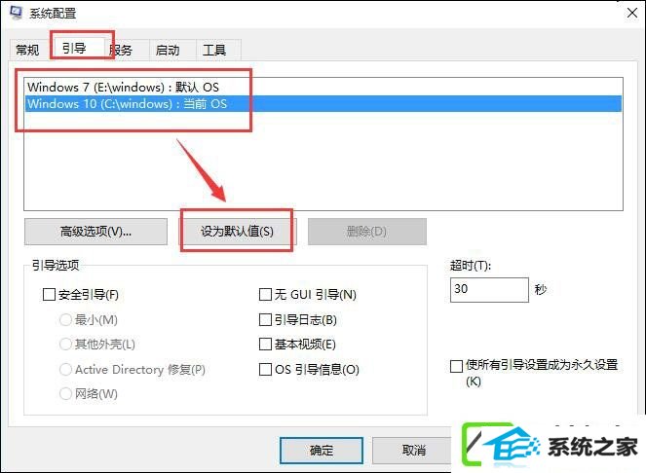Close the System Configuration window
The height and width of the screenshot is (473, 646).
[632, 13]
